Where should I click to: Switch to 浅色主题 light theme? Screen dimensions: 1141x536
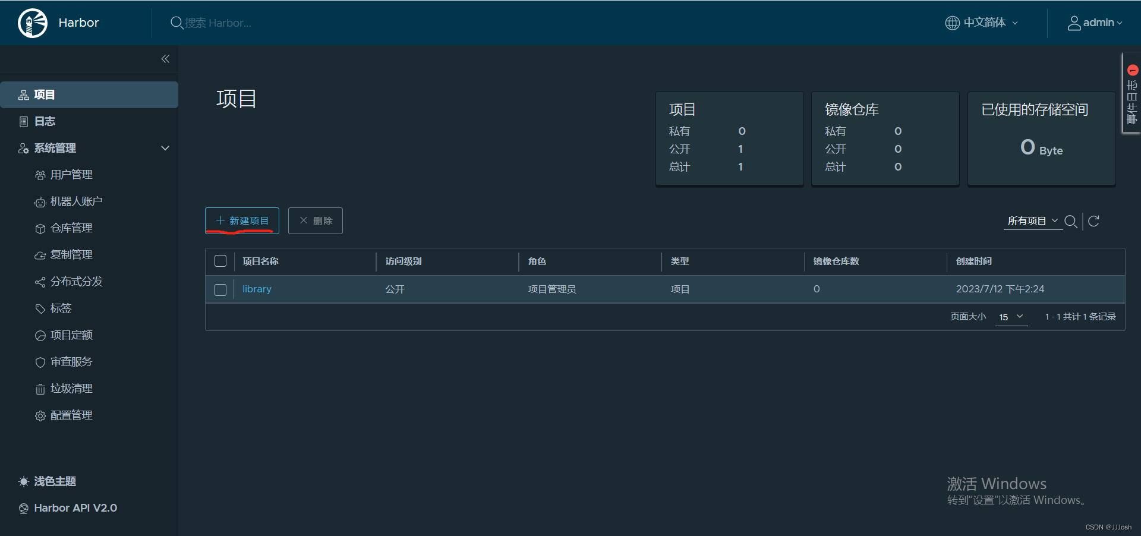coord(55,481)
